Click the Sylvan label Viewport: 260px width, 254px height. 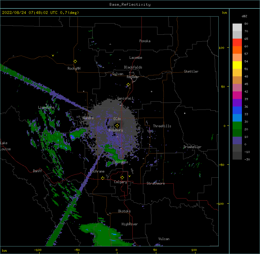pos(118,74)
